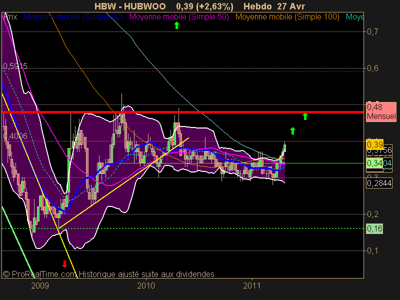
Task: Click the "0,2844" price label
Action: 379,183
